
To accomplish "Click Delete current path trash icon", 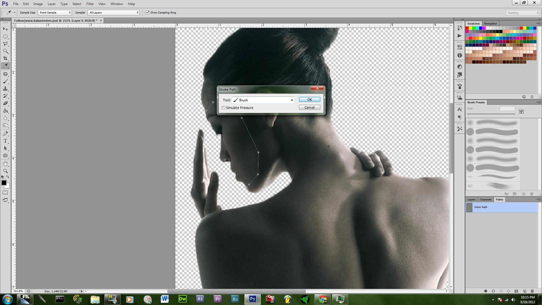I will (532, 291).
